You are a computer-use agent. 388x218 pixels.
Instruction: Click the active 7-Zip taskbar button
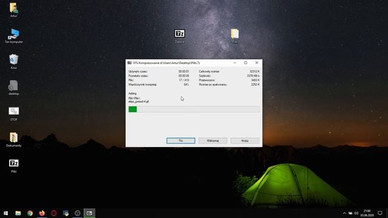[89, 213]
